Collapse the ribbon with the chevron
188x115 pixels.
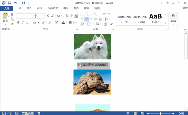[185, 29]
